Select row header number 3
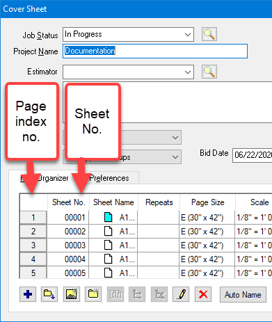The image size is (272, 322). coord(33,245)
